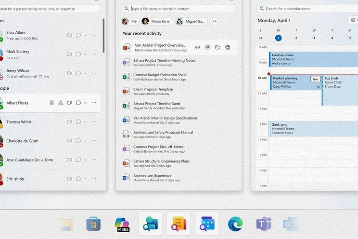The image size is (358, 239).
Task: Expand chat options chevron for Jose Guadalupe De la Torre
Action: 85,160
